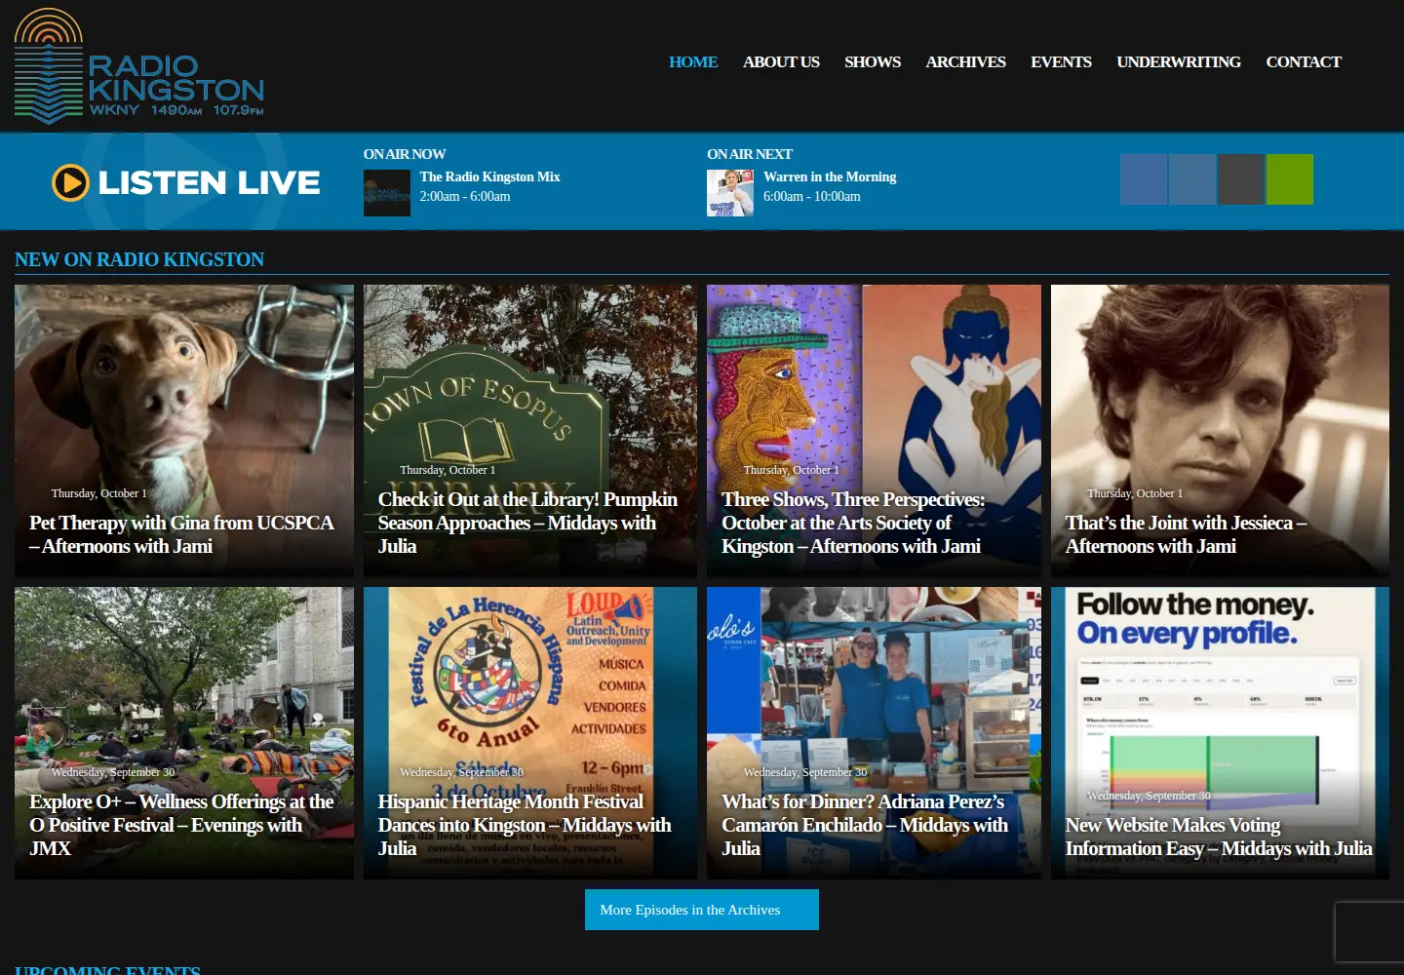Start the stream with the Listen Live play icon
The height and width of the screenshot is (975, 1404).
tap(70, 182)
